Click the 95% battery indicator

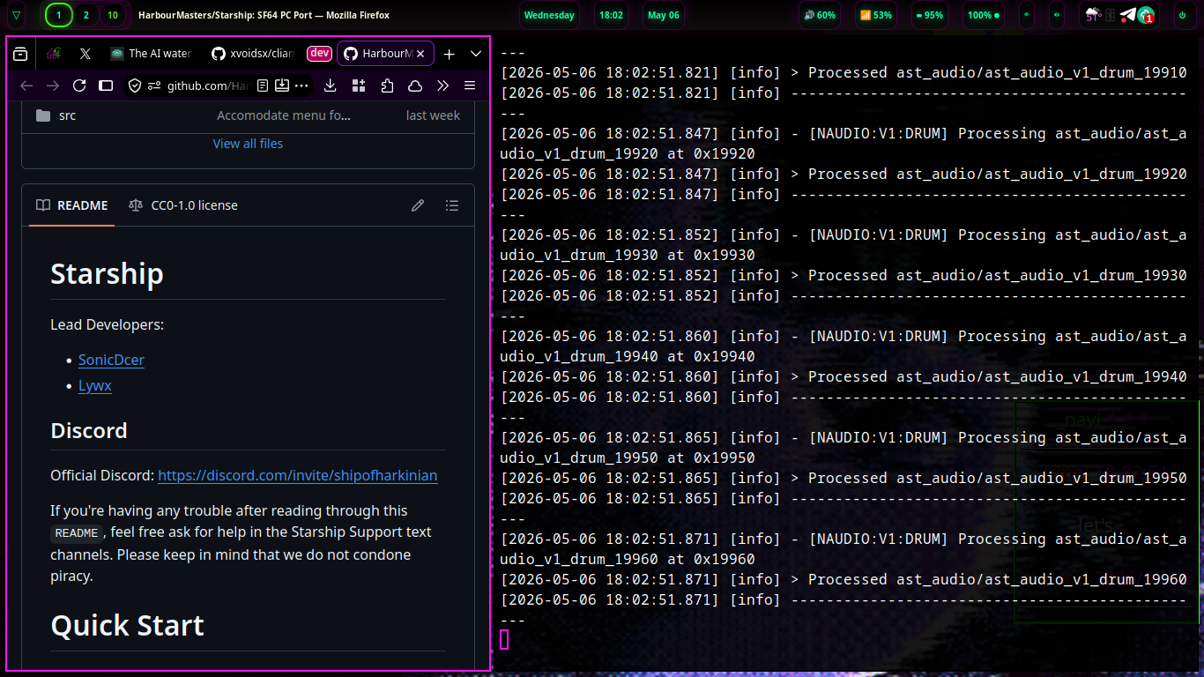tap(930, 15)
